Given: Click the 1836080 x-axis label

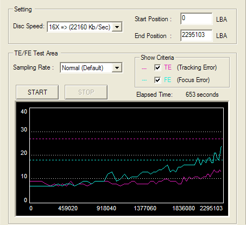Looking at the screenshot, I should [x=184, y=208].
